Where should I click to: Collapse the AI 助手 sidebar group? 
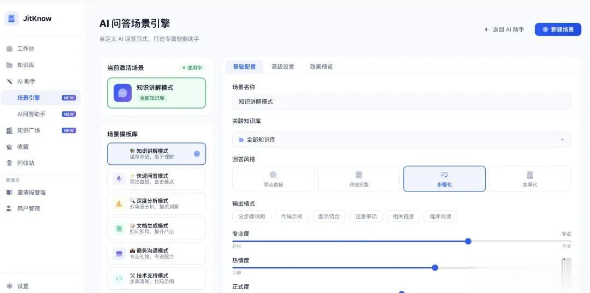click(26, 81)
